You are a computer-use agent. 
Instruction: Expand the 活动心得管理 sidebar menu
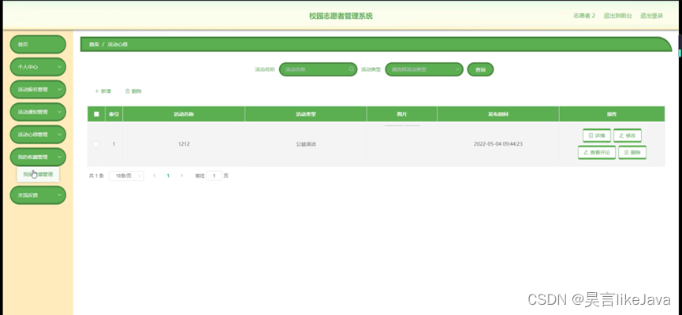point(38,135)
